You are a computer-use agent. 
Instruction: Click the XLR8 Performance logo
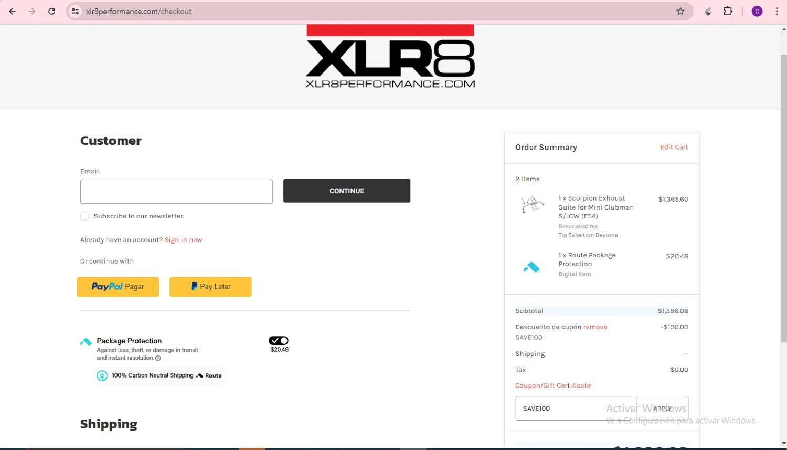tap(390, 56)
